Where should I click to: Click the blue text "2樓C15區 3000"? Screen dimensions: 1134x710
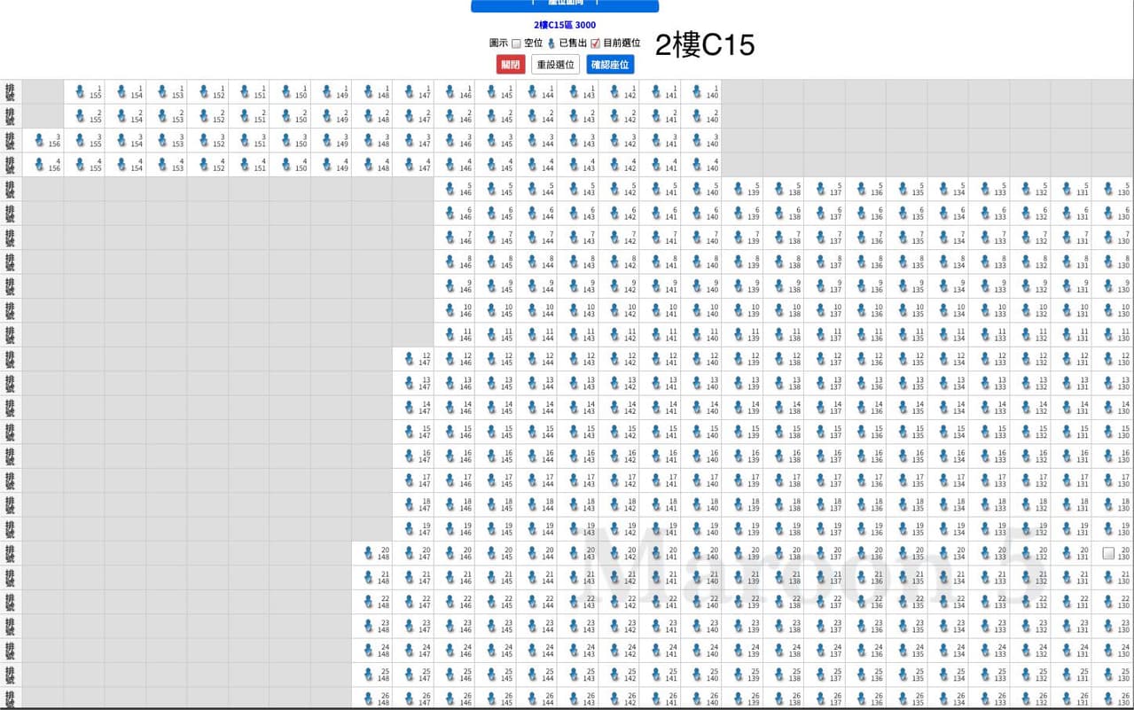[565, 25]
